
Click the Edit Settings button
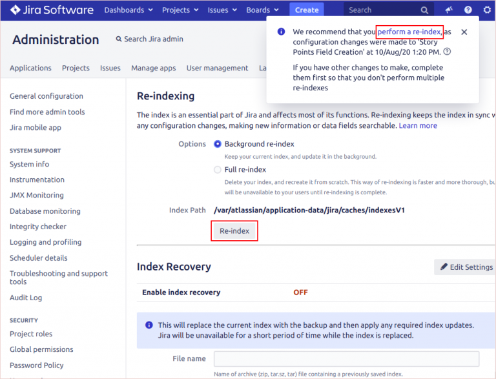coord(466,267)
